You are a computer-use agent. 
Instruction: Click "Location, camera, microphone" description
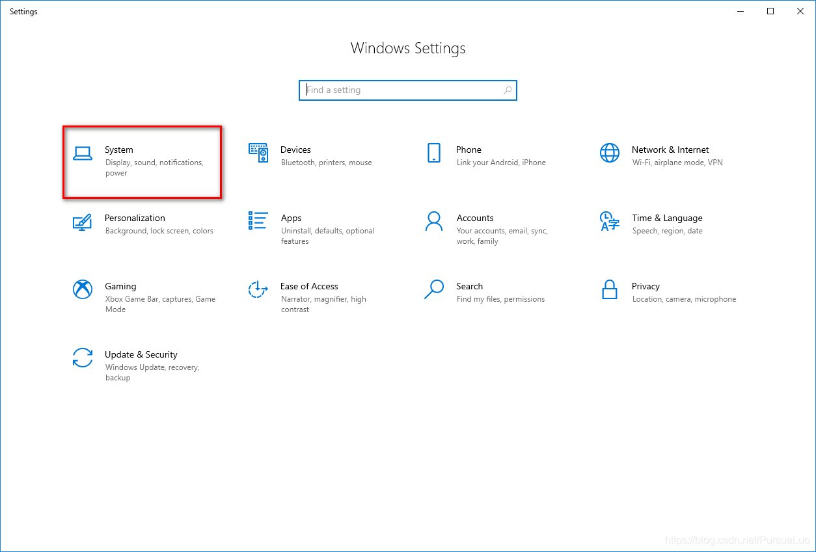tap(684, 299)
